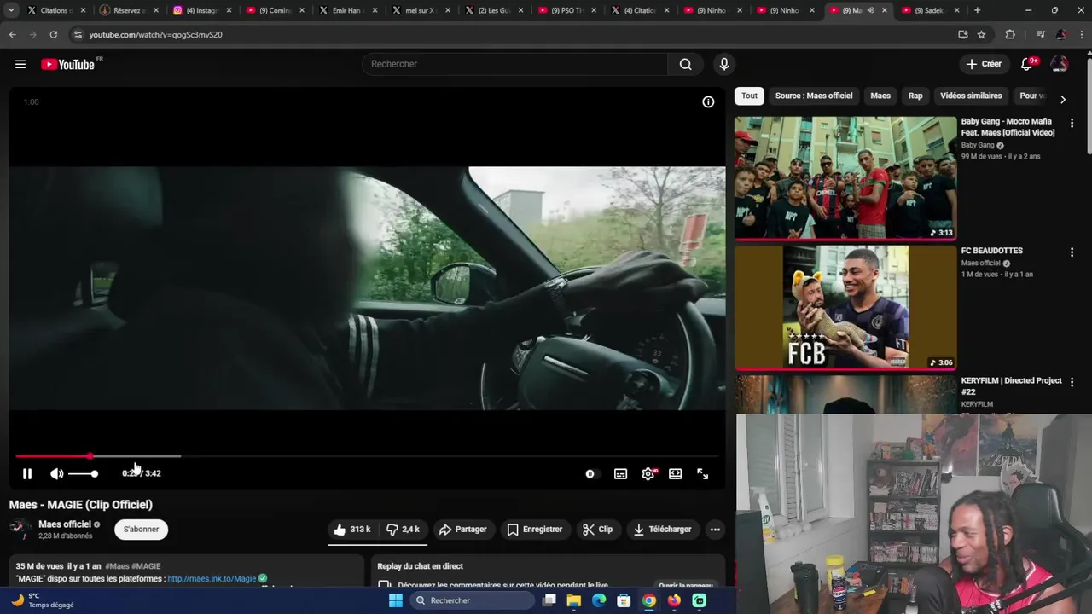
Task: Open options for FC BEAUDOTTES video
Action: click(1072, 252)
